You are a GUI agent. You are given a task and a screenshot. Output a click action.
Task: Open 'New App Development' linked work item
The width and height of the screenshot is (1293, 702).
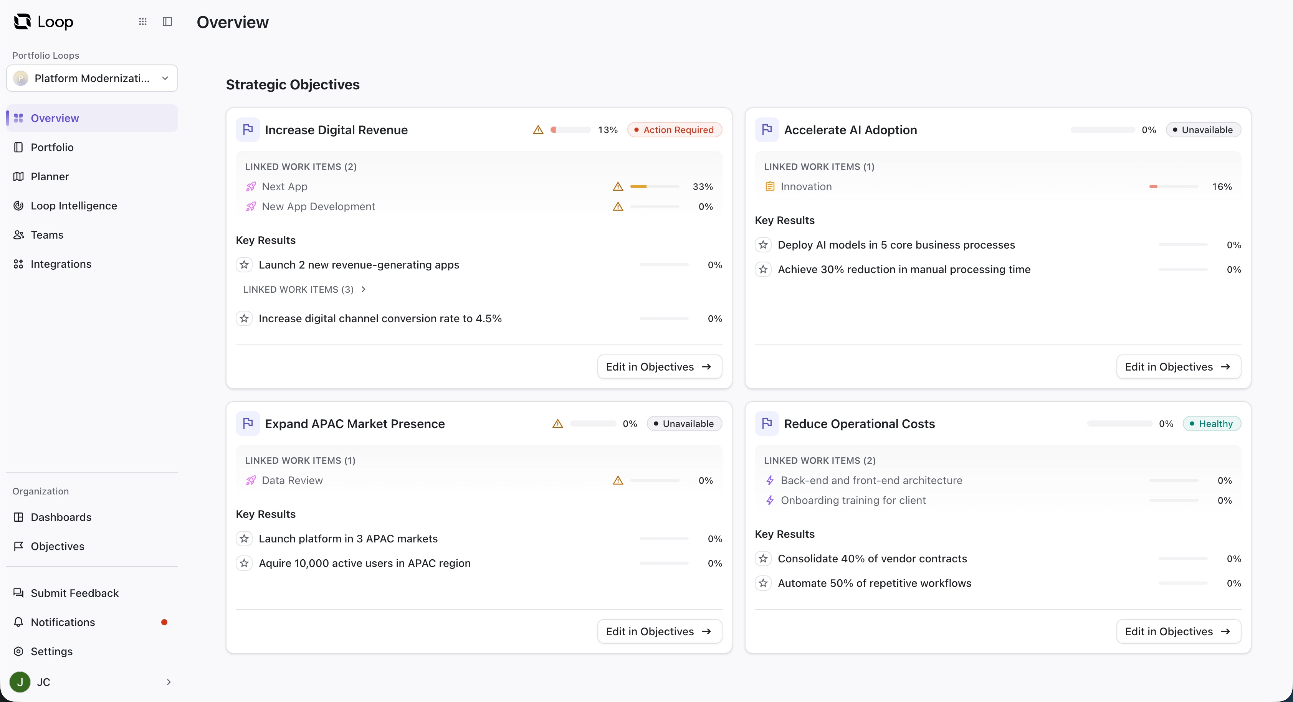pos(318,207)
